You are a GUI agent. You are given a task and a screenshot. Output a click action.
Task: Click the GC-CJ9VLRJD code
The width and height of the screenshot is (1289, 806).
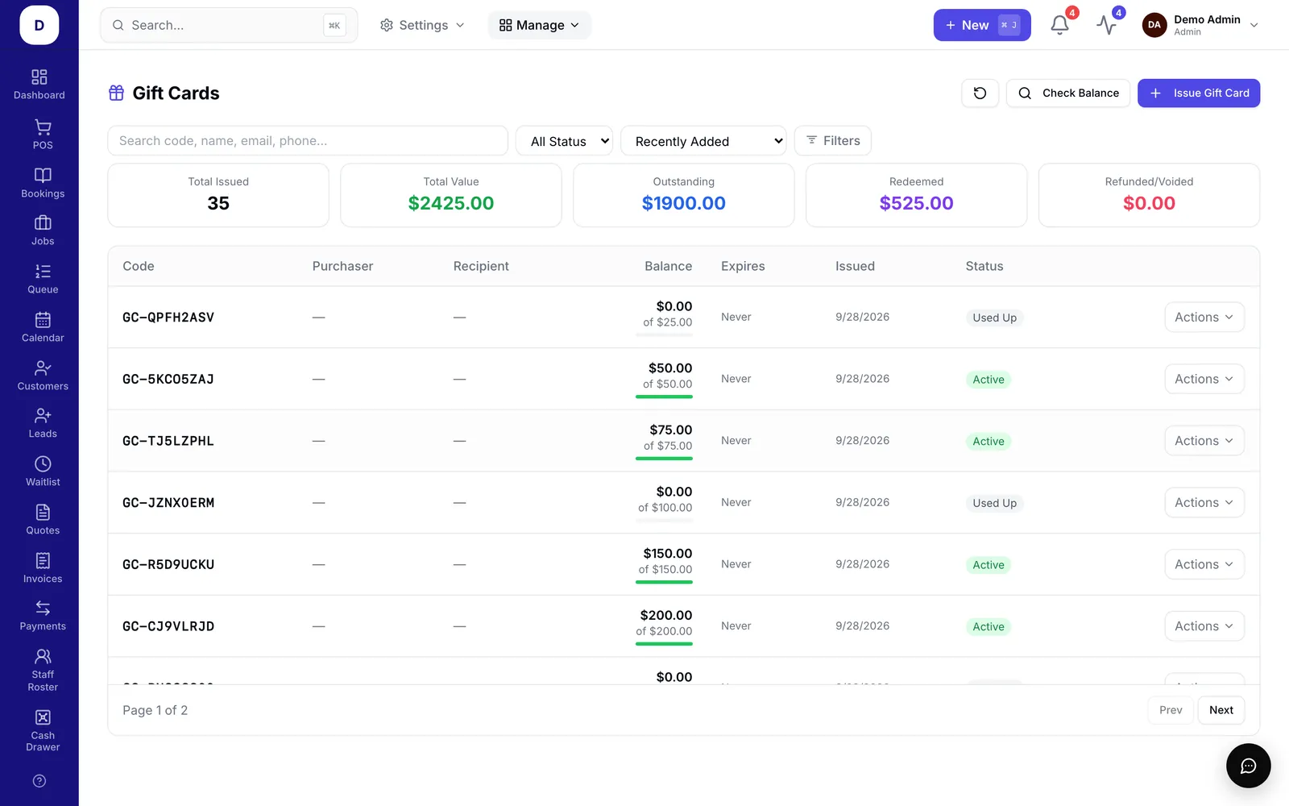coord(168,626)
